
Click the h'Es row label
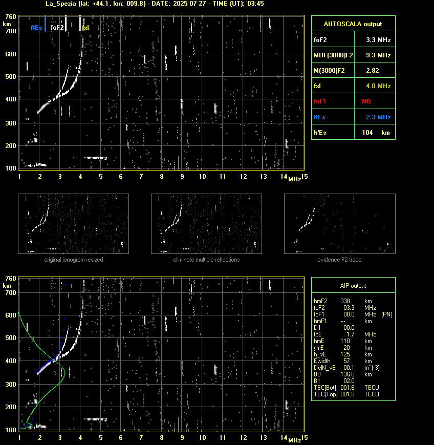tap(320, 132)
